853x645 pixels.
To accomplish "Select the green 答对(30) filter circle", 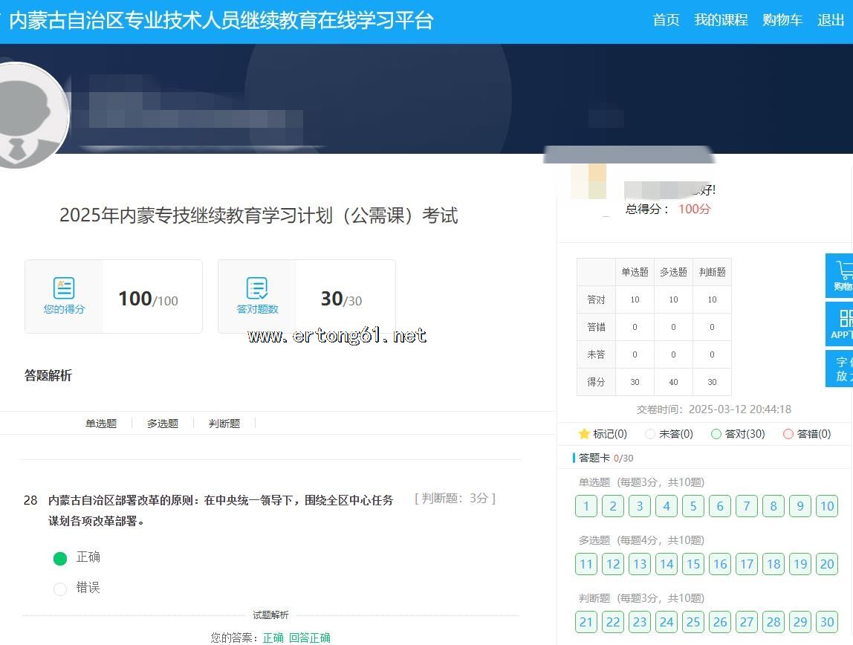I will (x=716, y=434).
